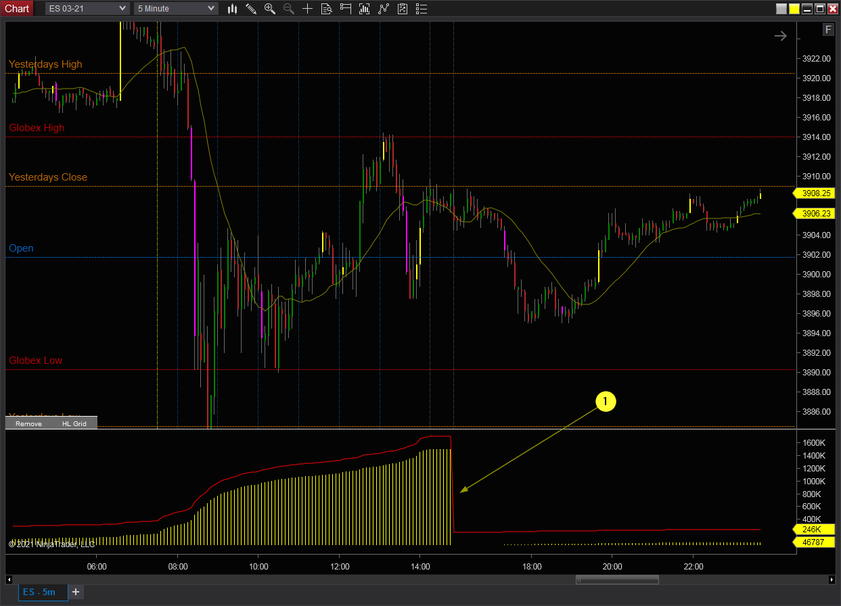Click the Zoom In magnifier icon
The image size is (841, 606).
pyautogui.click(x=269, y=9)
